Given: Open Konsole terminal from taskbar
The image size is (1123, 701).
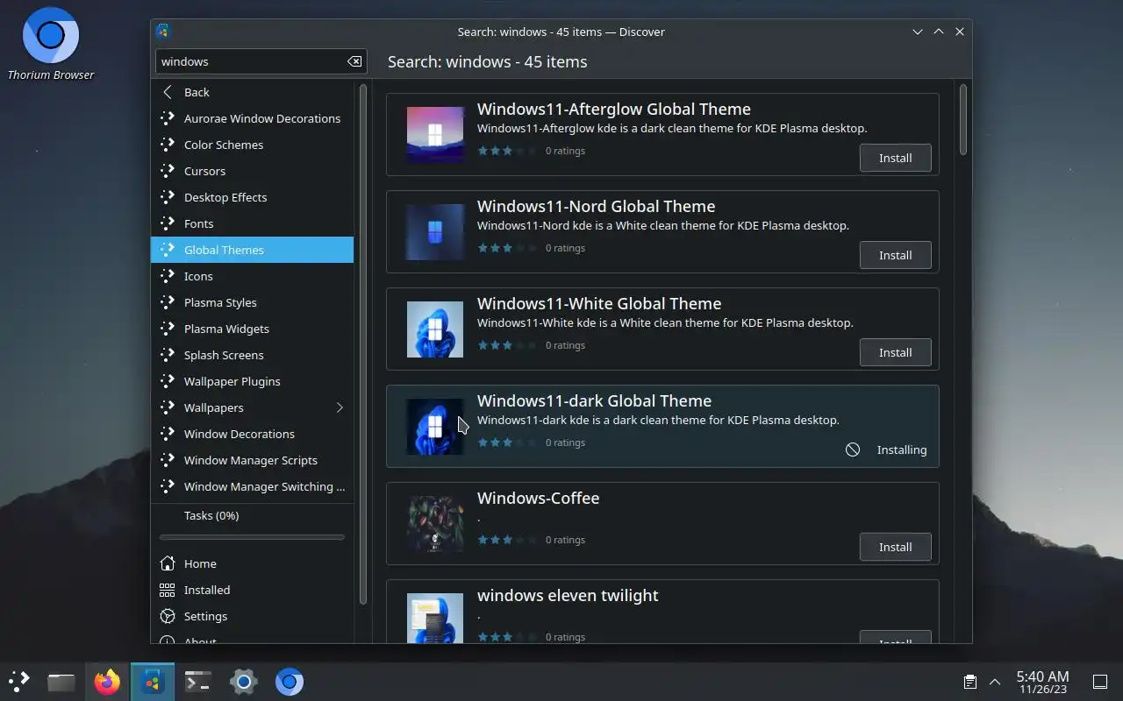Looking at the screenshot, I should point(198,681).
